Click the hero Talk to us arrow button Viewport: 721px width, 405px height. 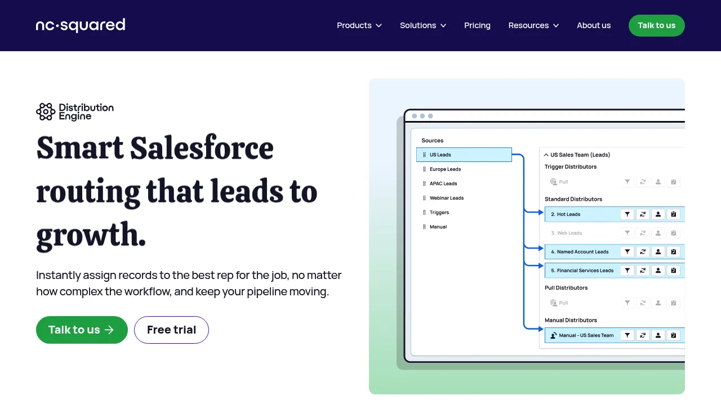[x=82, y=330]
